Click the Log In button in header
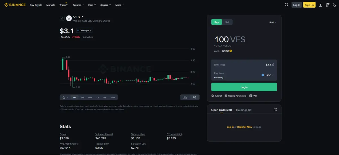The height and width of the screenshot is (155, 339). click(297, 5)
